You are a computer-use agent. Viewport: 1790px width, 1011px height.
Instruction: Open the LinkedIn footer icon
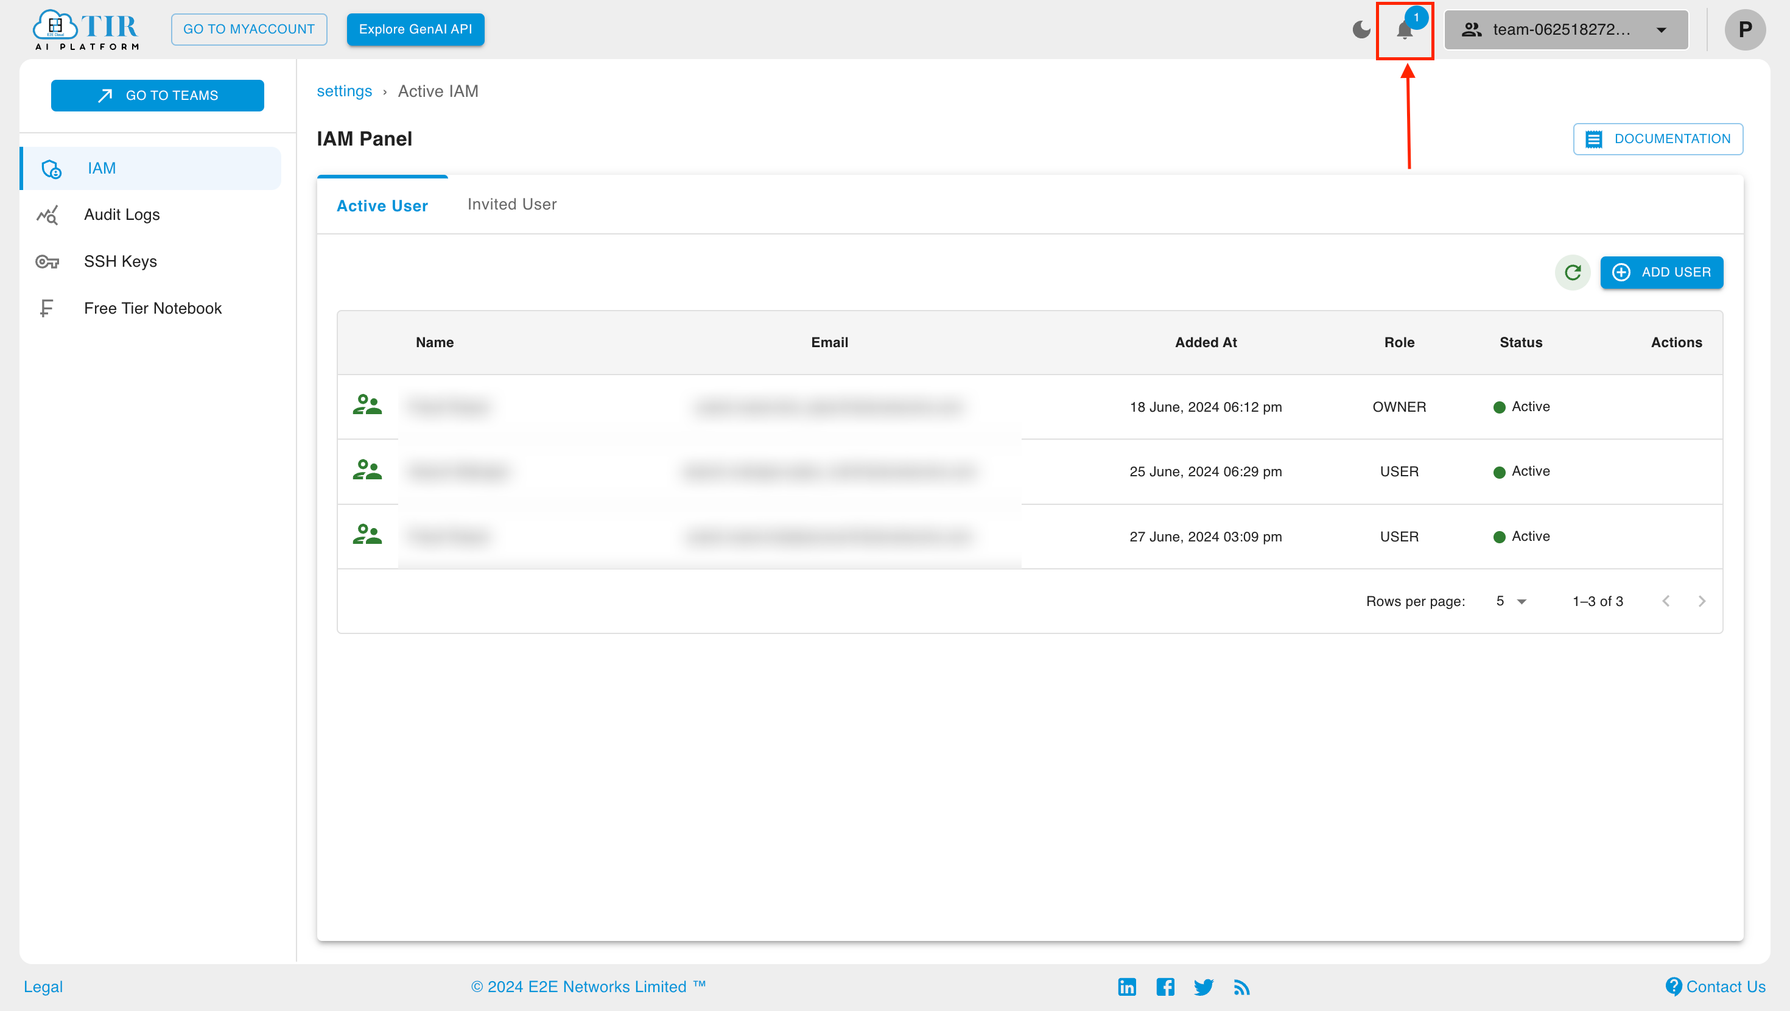1126,987
